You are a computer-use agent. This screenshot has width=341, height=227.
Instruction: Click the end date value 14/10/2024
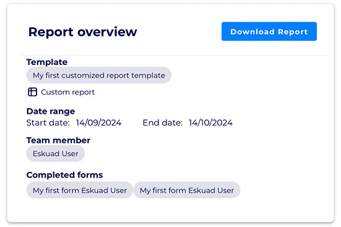point(210,122)
